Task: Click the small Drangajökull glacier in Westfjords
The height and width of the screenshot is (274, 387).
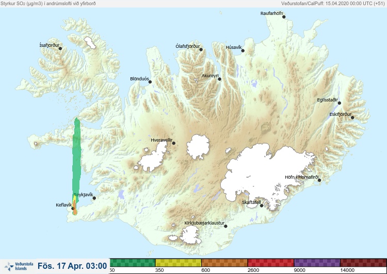Action: click(90, 43)
